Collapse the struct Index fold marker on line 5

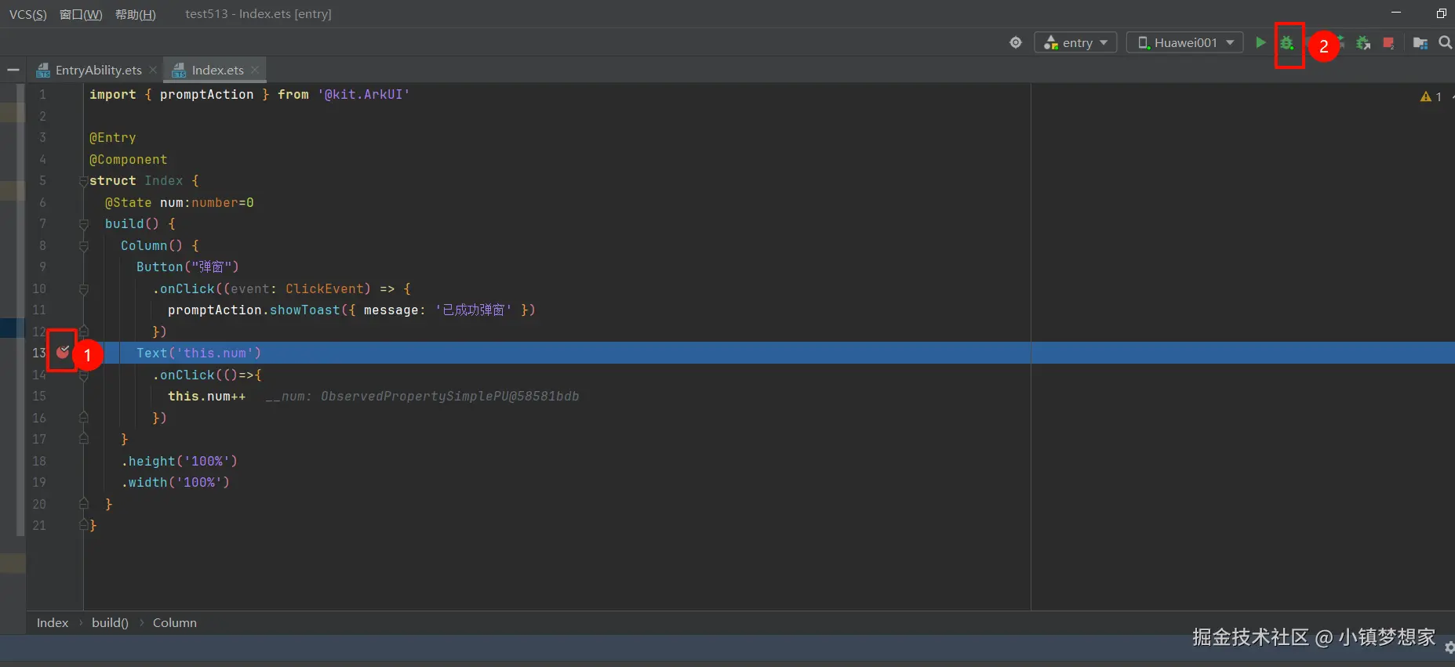pyautogui.click(x=83, y=181)
